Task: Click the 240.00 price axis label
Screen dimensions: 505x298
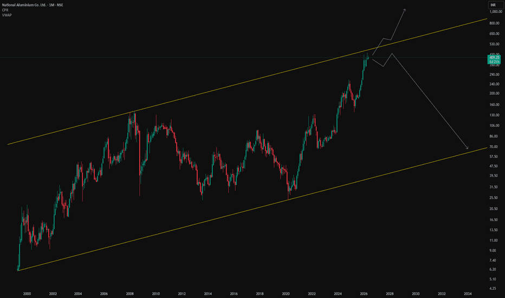Action: tap(494, 84)
